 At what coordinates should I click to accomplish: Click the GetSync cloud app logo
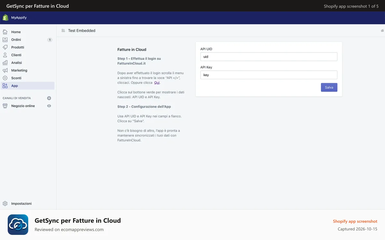(18, 225)
